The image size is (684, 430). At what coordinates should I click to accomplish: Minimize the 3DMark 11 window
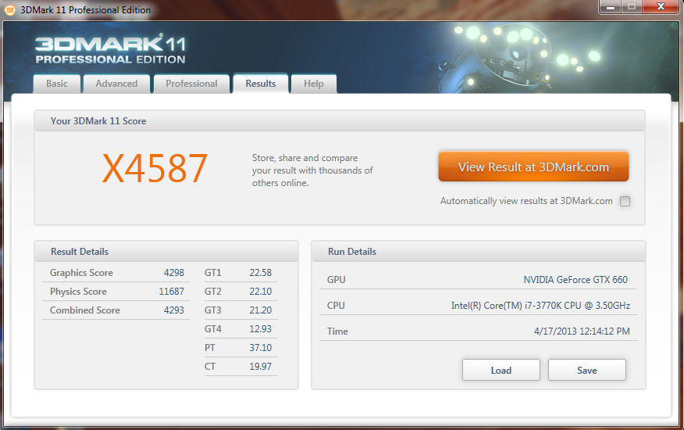click(611, 7)
